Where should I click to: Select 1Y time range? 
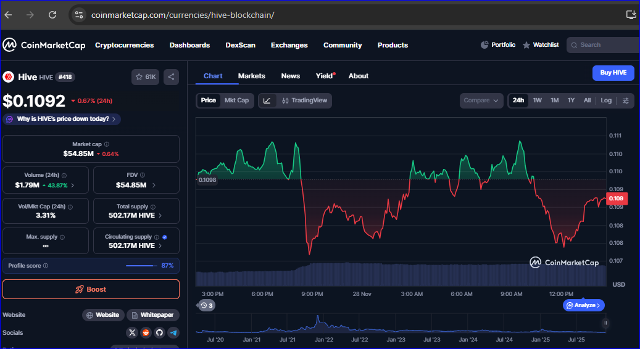[571, 101]
